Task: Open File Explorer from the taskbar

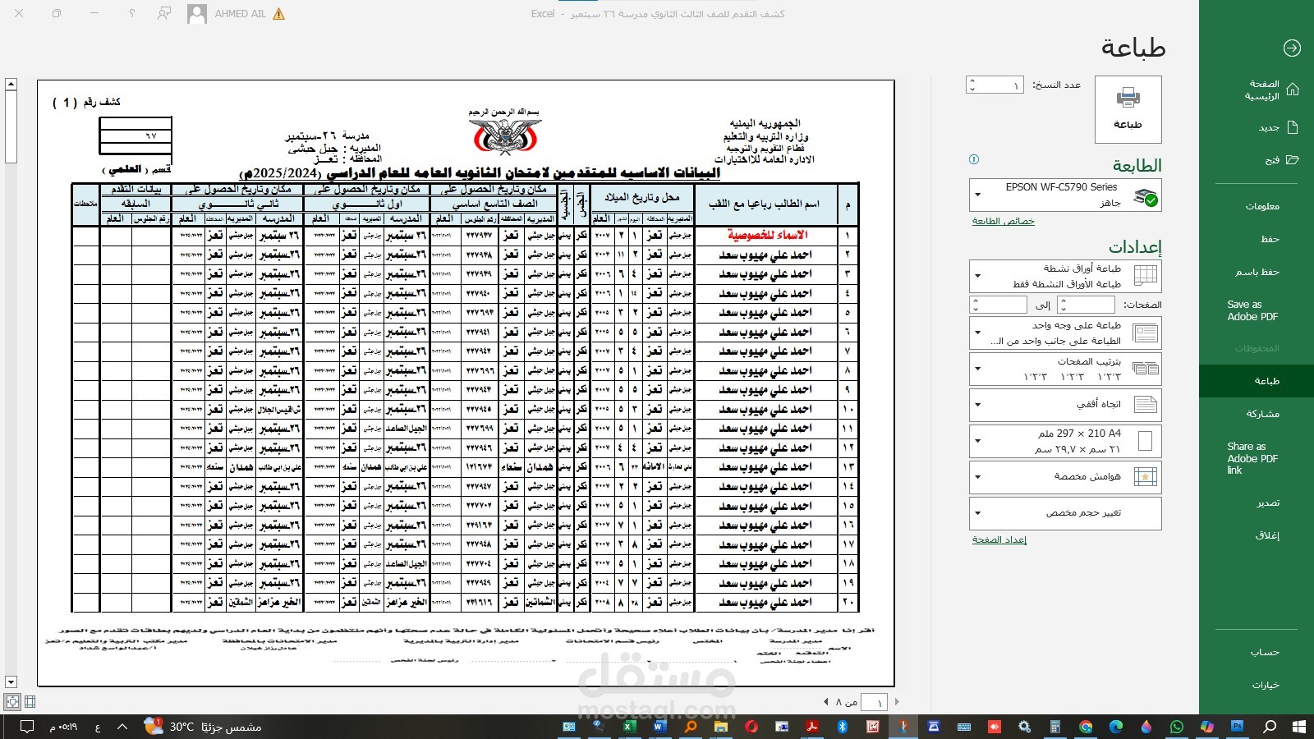Action: (x=721, y=727)
